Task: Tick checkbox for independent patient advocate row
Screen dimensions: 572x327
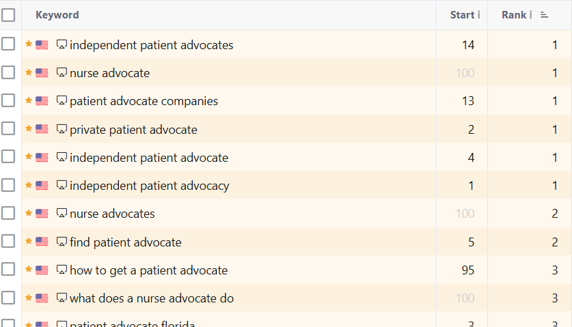Action: [x=8, y=157]
